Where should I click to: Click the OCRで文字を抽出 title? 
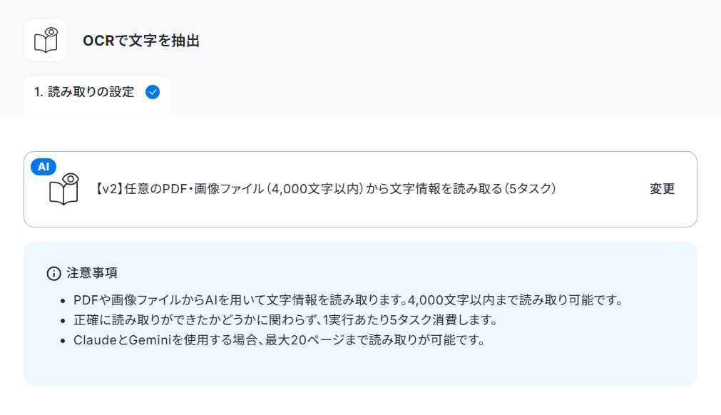[141, 41]
